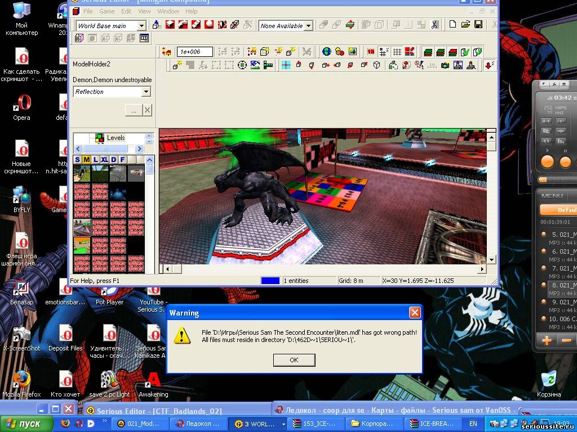Select the blue glowing level thumbnail

118,192
